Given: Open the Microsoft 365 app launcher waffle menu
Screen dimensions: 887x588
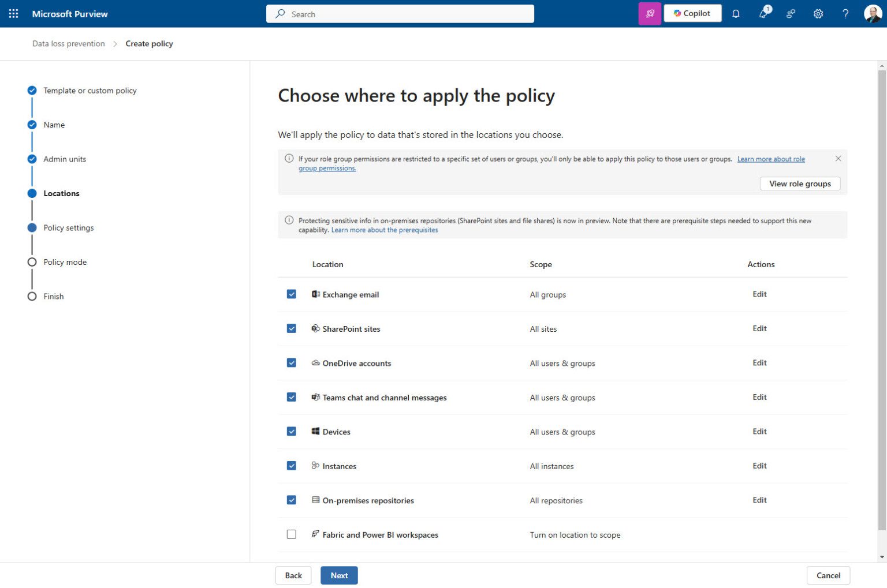Looking at the screenshot, I should pyautogui.click(x=13, y=13).
